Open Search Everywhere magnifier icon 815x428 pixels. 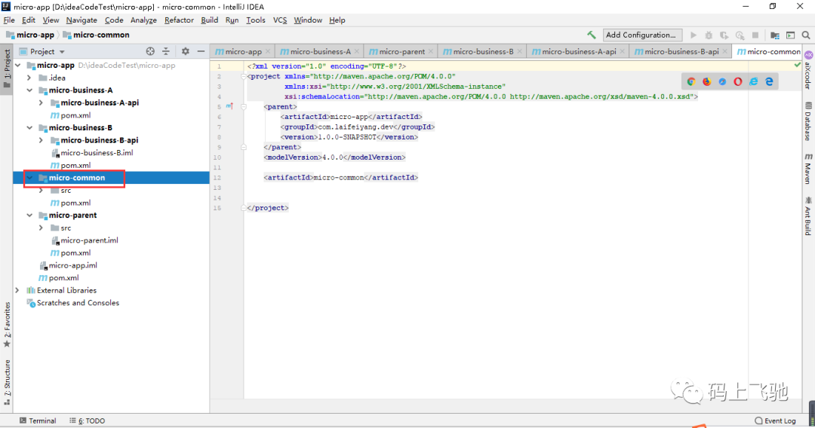(x=806, y=35)
